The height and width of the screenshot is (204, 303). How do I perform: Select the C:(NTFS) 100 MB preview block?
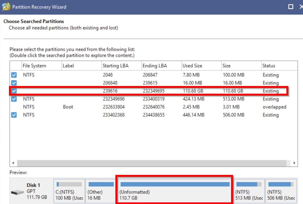pos(69,192)
